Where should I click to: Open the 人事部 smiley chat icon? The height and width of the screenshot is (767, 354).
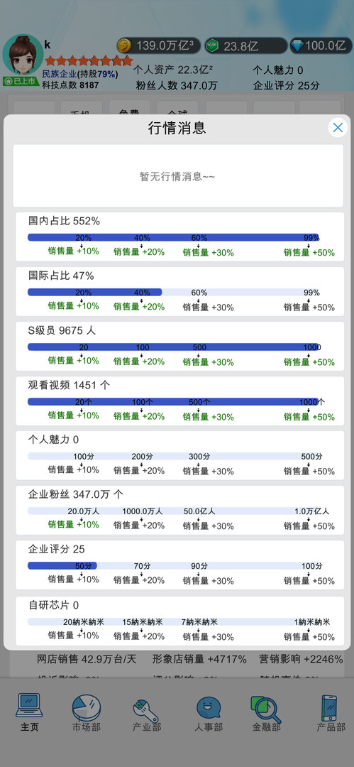(x=209, y=708)
